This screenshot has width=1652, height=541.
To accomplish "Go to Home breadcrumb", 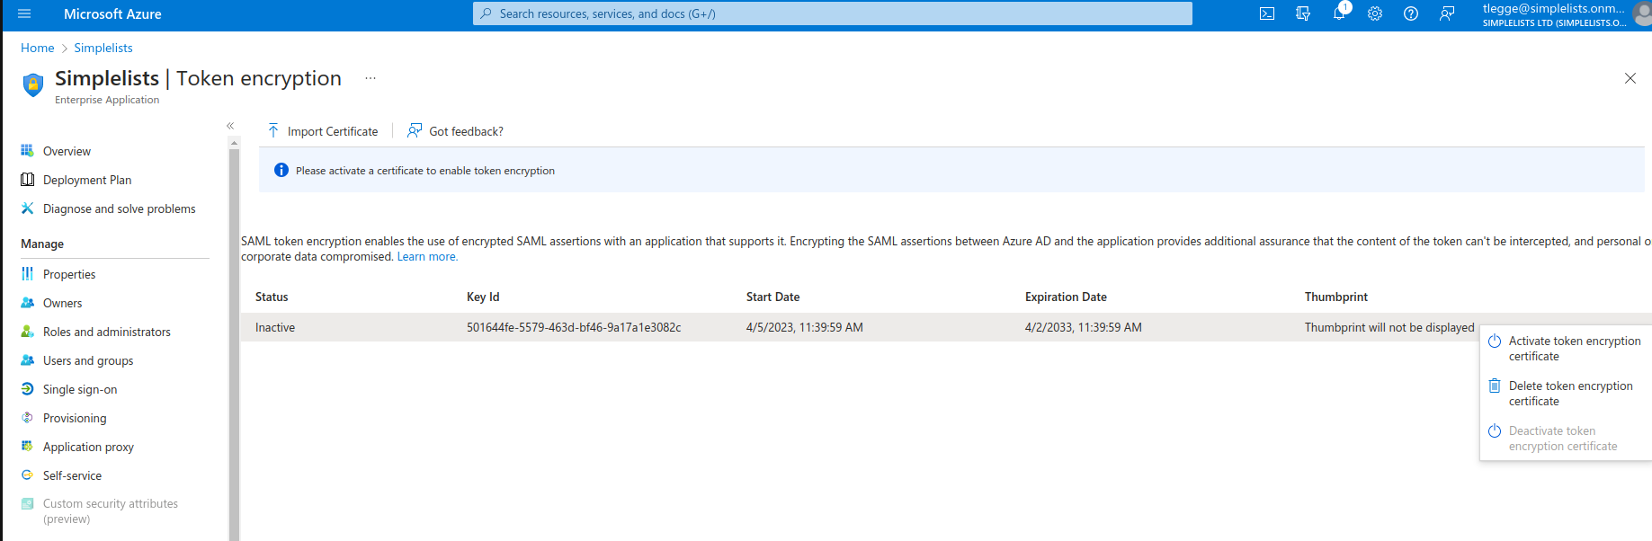I will coord(38,48).
